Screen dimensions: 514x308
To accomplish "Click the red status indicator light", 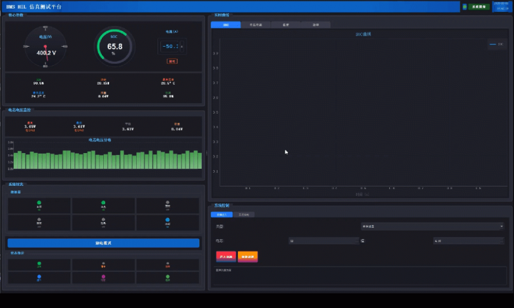I will click(x=167, y=262).
